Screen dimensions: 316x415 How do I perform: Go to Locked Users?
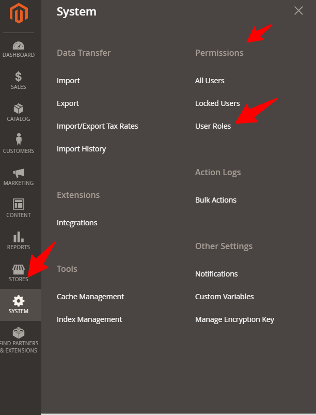point(217,103)
